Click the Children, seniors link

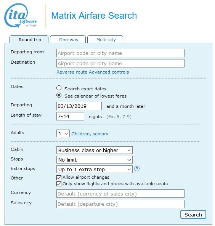[x=90, y=134]
